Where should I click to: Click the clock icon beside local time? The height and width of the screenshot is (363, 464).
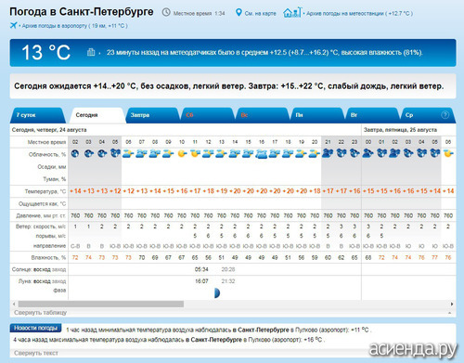tap(166, 12)
